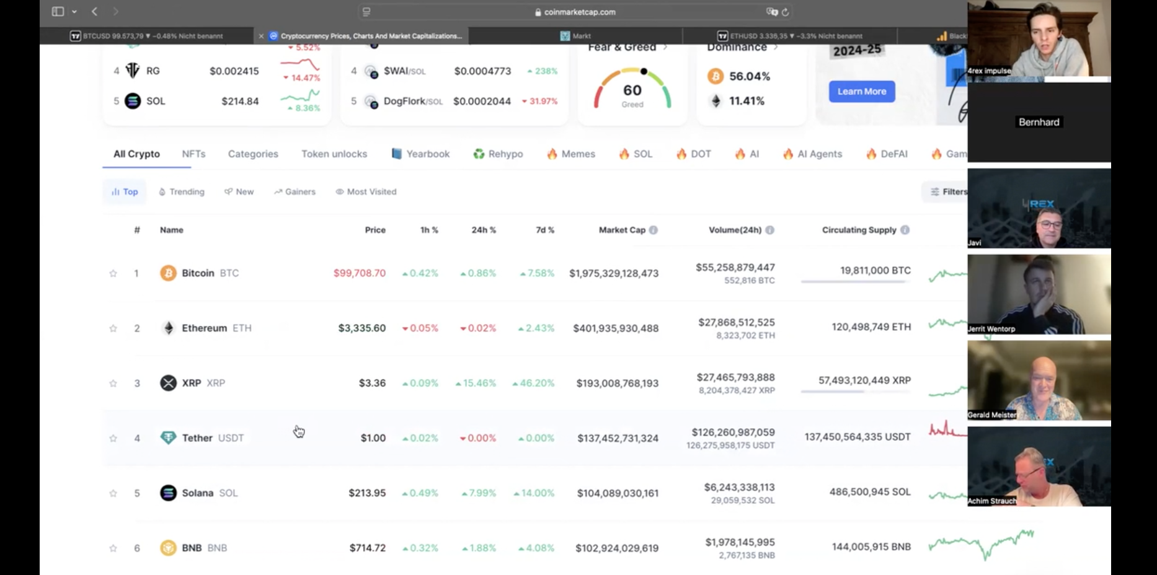Close the Cryptocurrency Prices tab
The width and height of the screenshot is (1157, 575).
261,36
